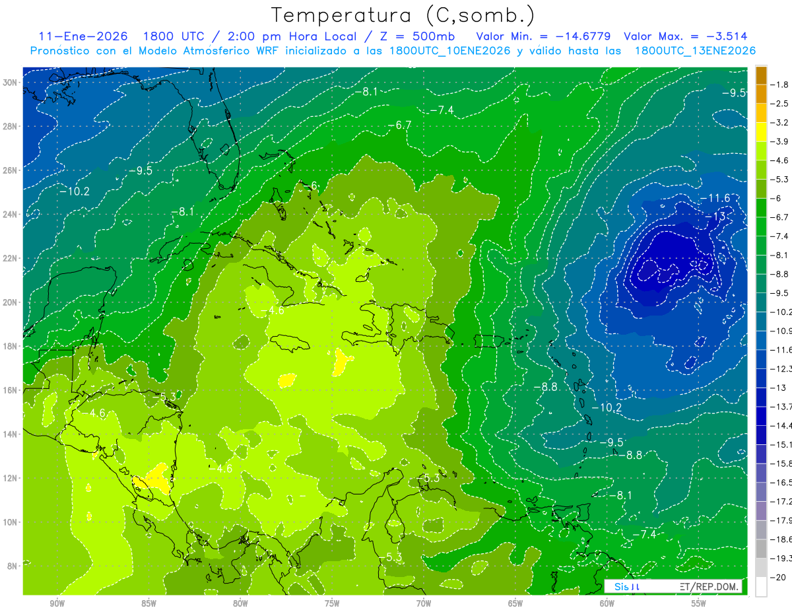
Task: Click the colorbar value '-15.1'
Action: (781, 444)
